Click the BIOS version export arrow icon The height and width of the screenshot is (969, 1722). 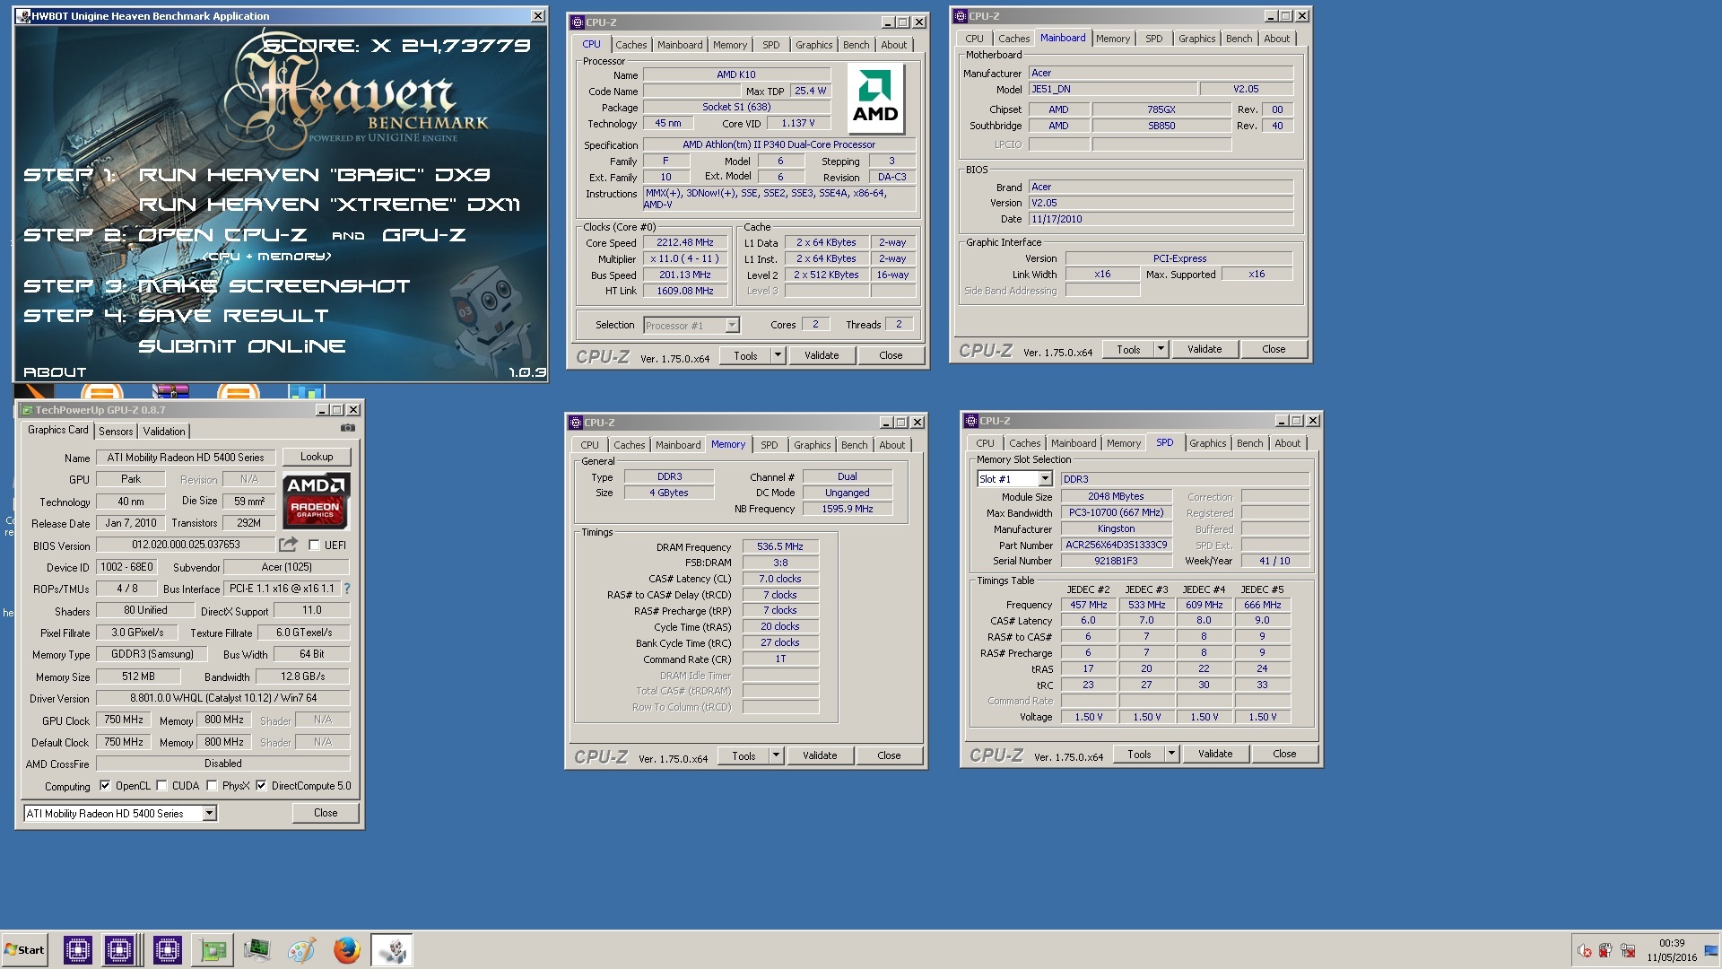(288, 545)
